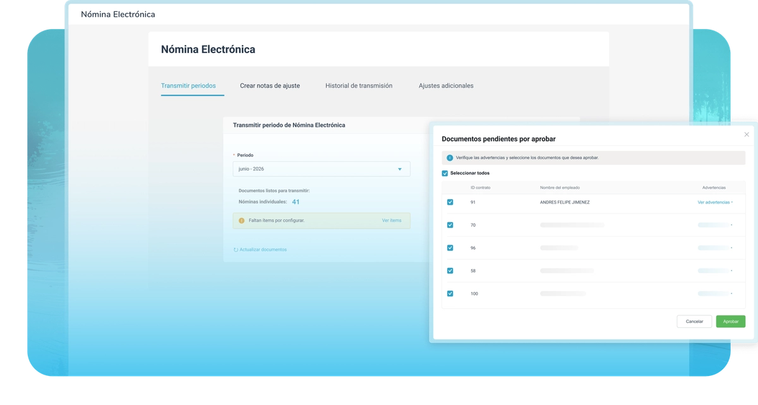Click contract ID 91 cell
The image size is (758, 405).
point(473,202)
